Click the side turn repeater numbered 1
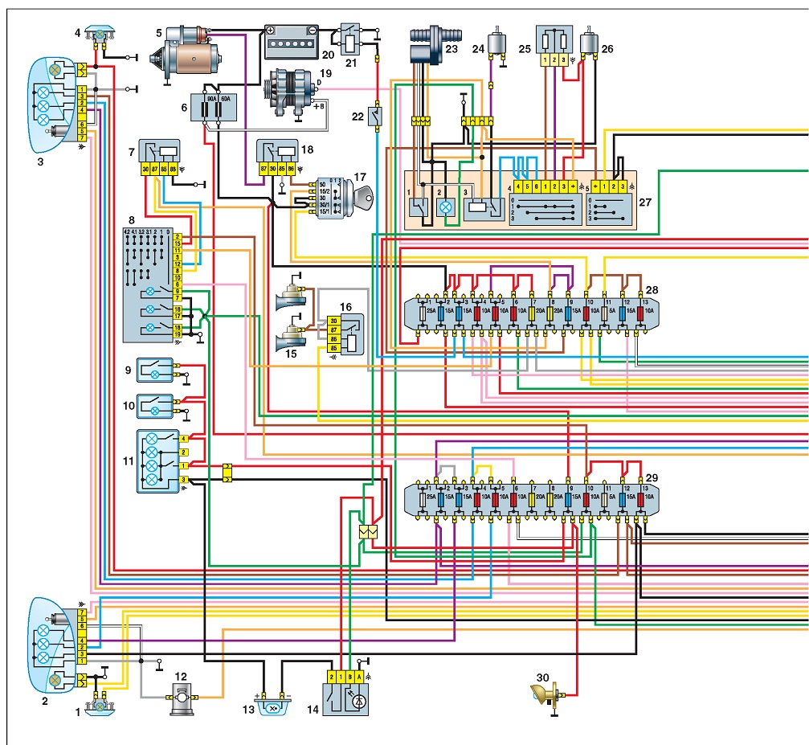Viewport: 809px width, 745px height. point(100,706)
